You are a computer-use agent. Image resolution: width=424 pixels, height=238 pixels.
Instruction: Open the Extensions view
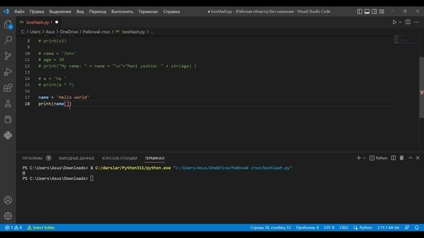coord(8,88)
